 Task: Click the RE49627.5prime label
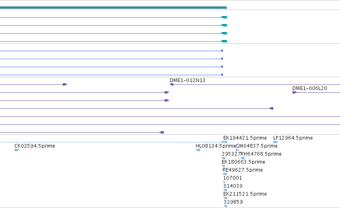[243, 170]
